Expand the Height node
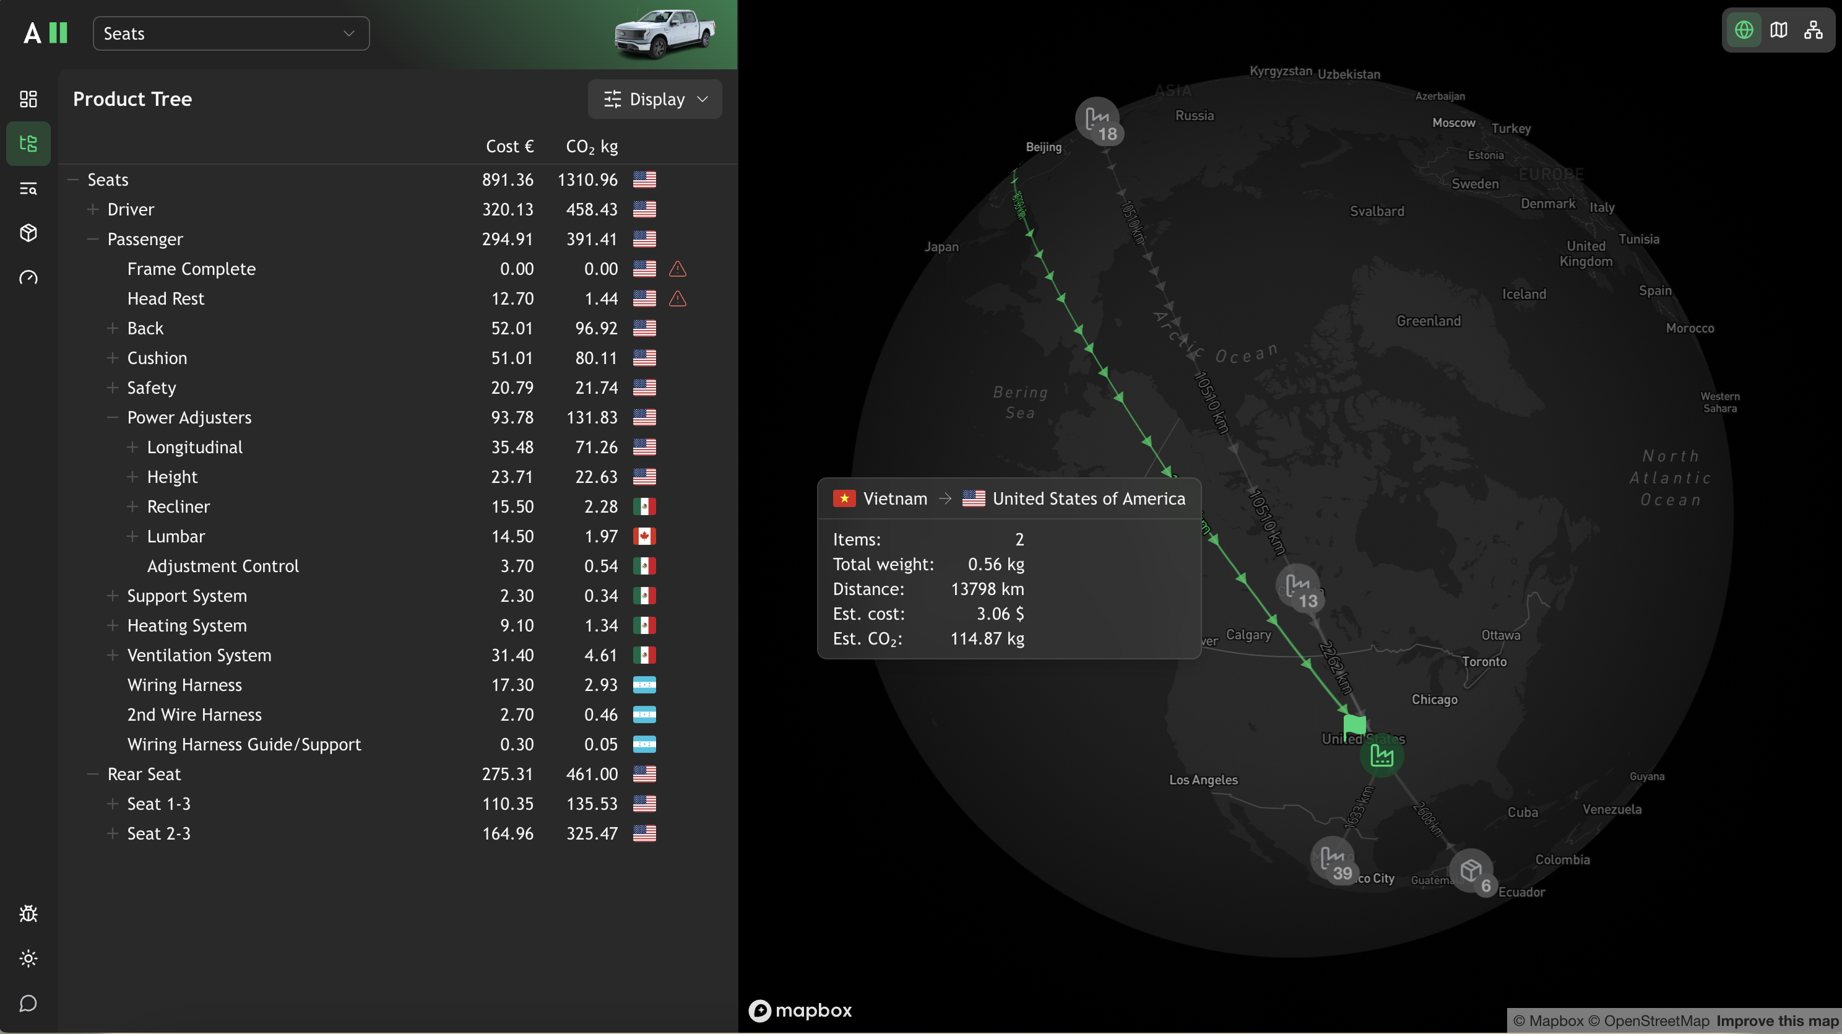The height and width of the screenshot is (1034, 1842). pyautogui.click(x=132, y=477)
